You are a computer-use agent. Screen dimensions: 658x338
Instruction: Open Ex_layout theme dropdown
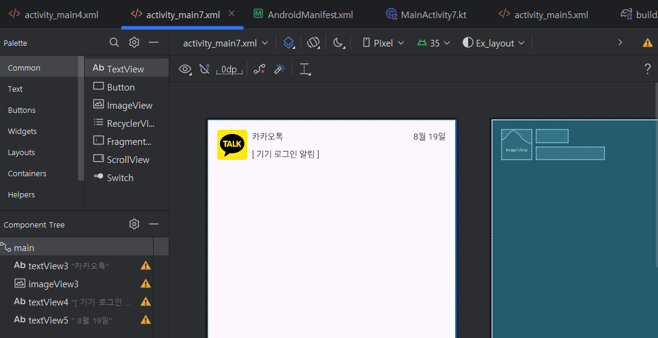pyautogui.click(x=494, y=43)
